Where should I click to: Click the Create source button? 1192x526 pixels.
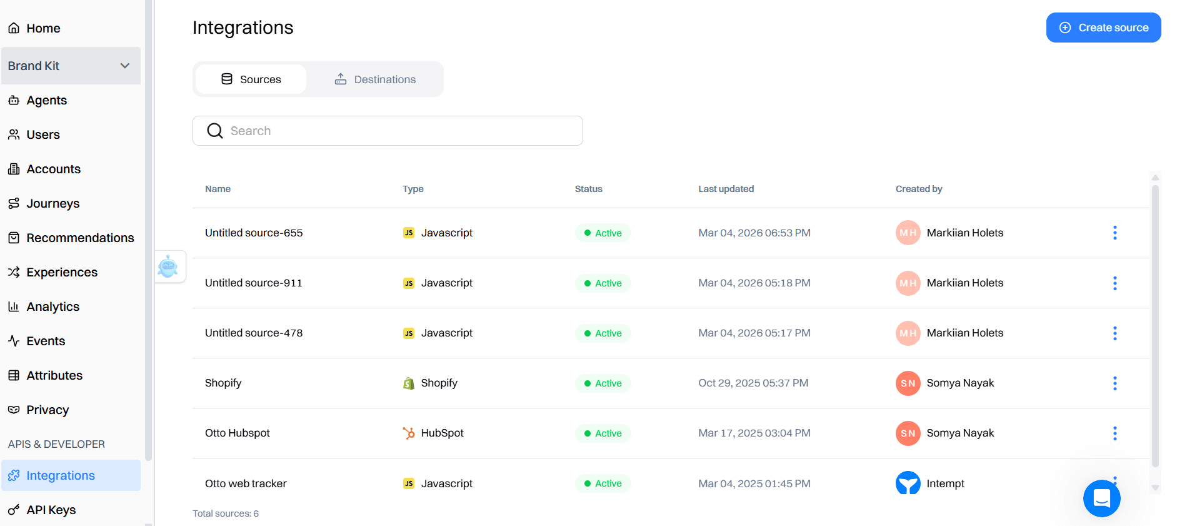[1103, 28]
